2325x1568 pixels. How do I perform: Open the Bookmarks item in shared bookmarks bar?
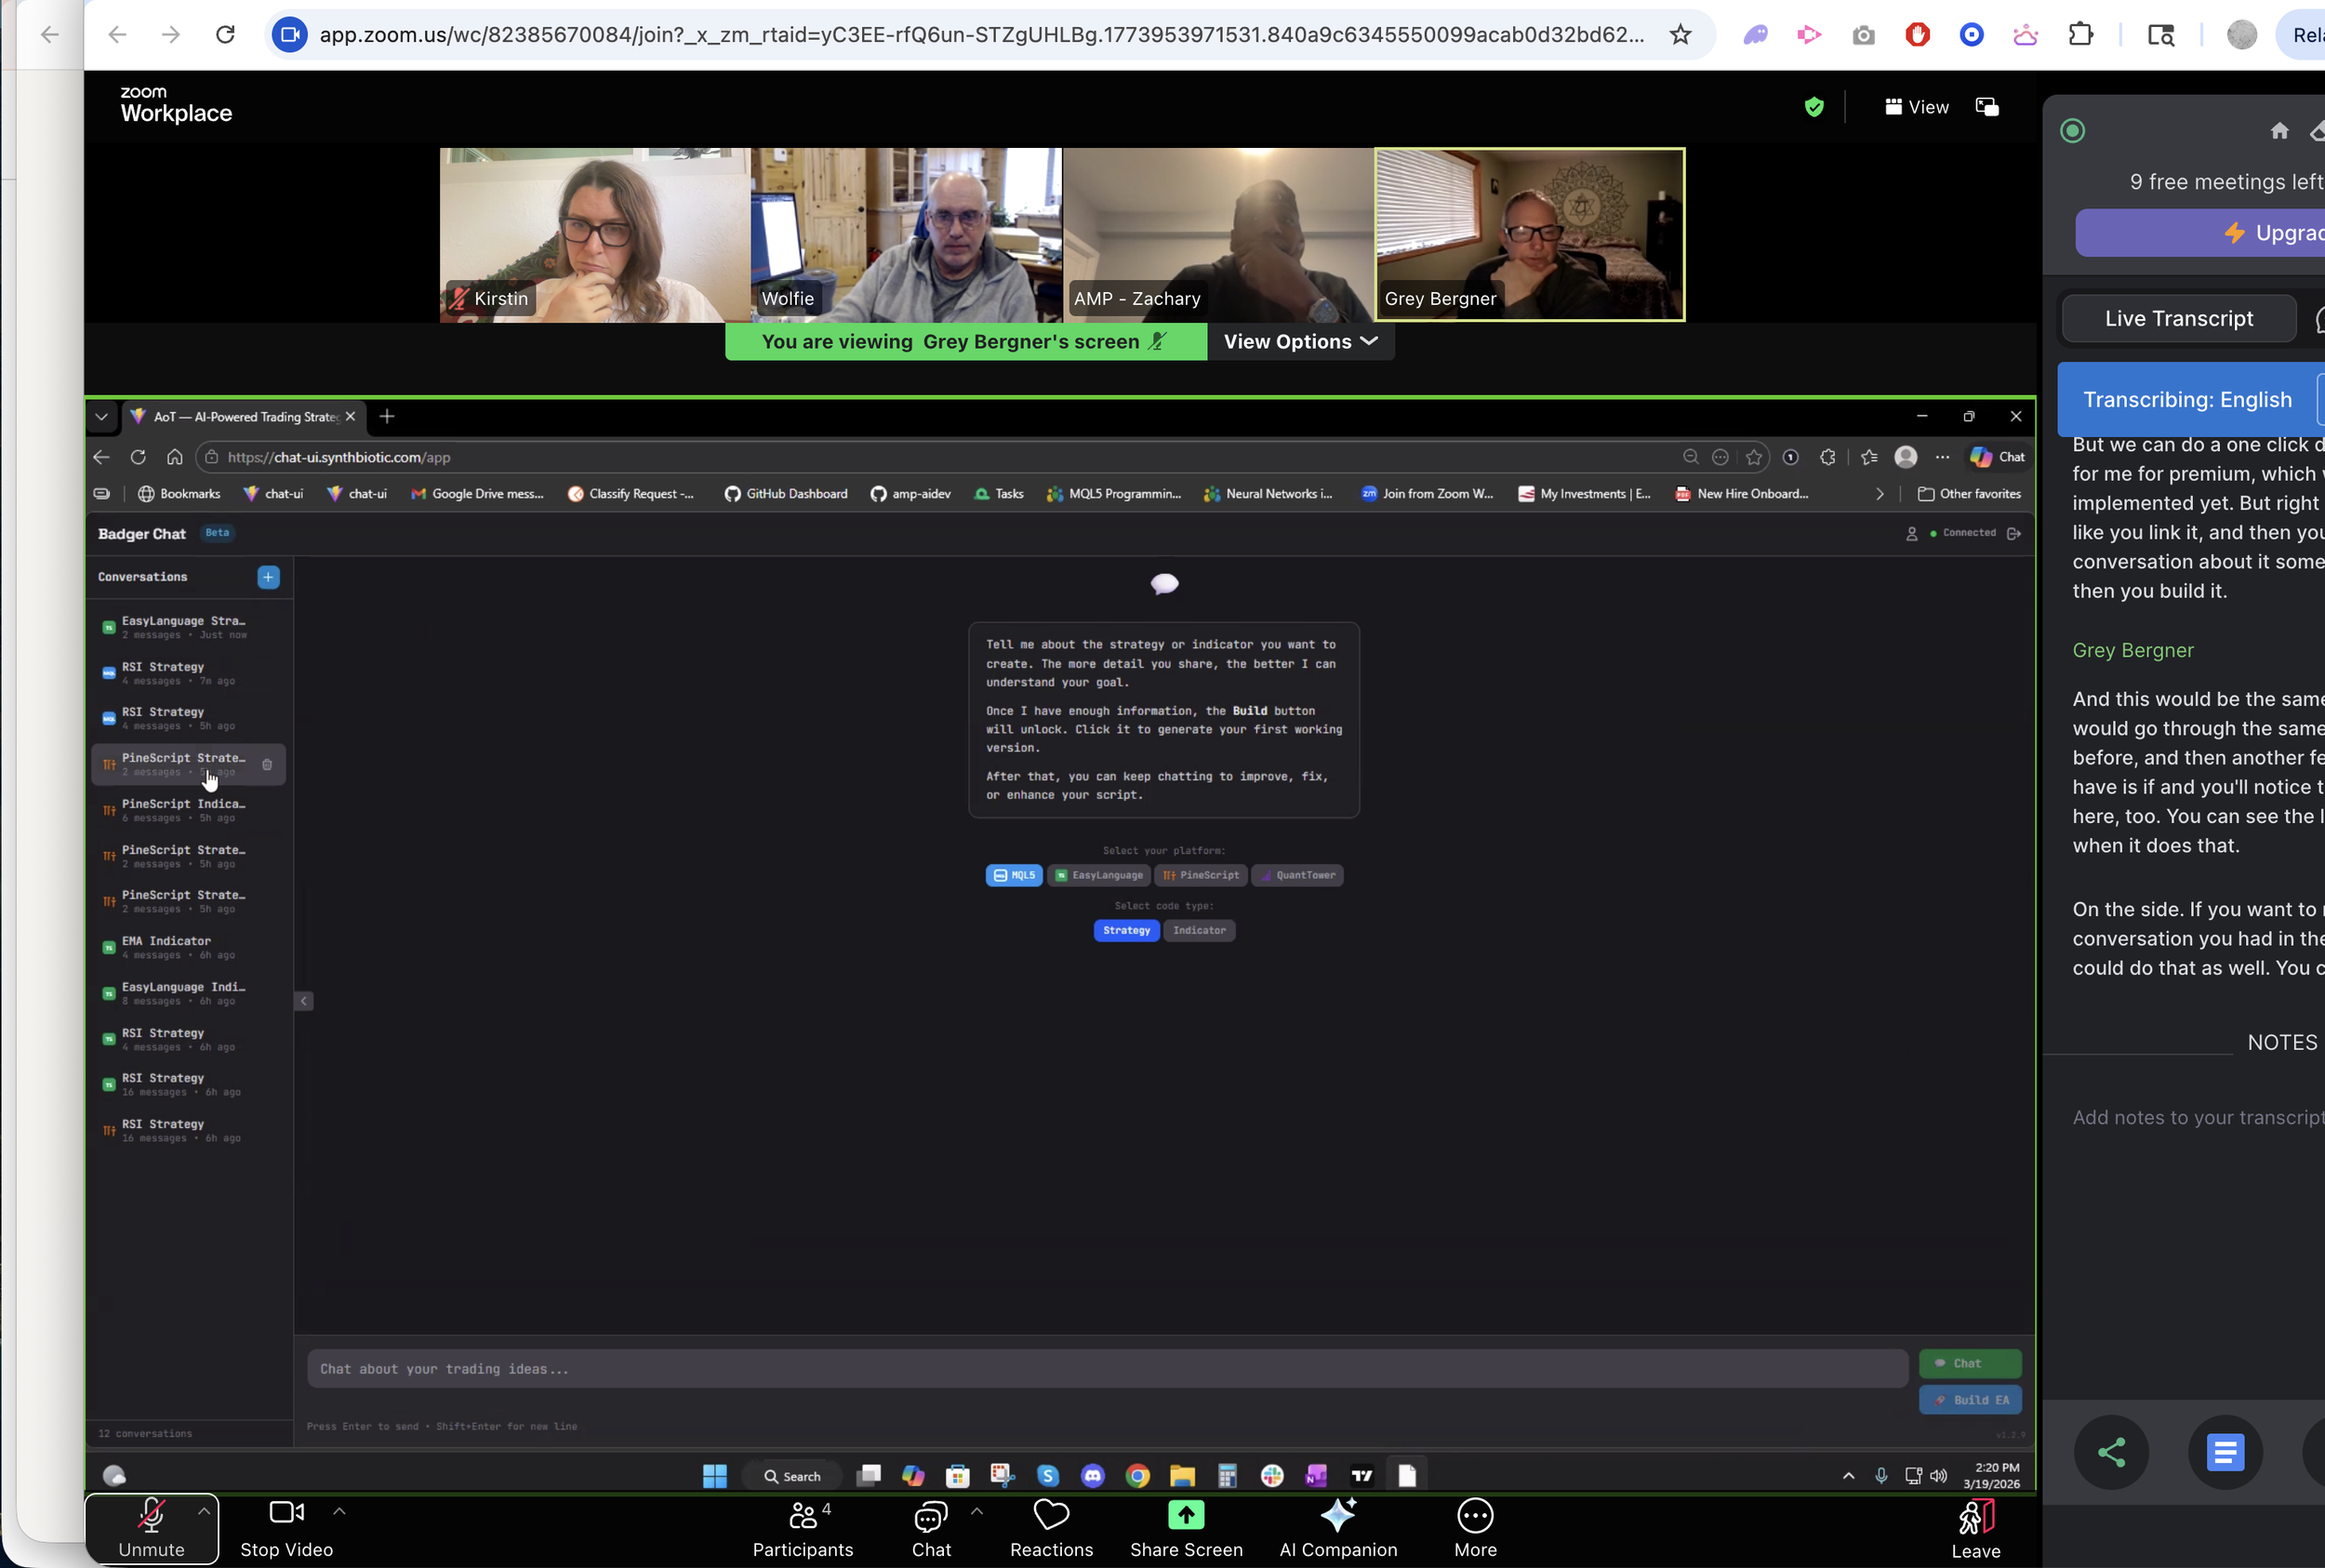(x=179, y=494)
